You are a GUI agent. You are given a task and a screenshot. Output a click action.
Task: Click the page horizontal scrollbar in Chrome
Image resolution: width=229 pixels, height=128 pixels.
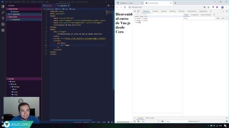tap(123, 122)
